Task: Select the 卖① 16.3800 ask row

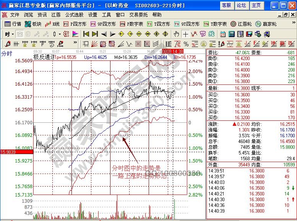Action: tap(252, 81)
